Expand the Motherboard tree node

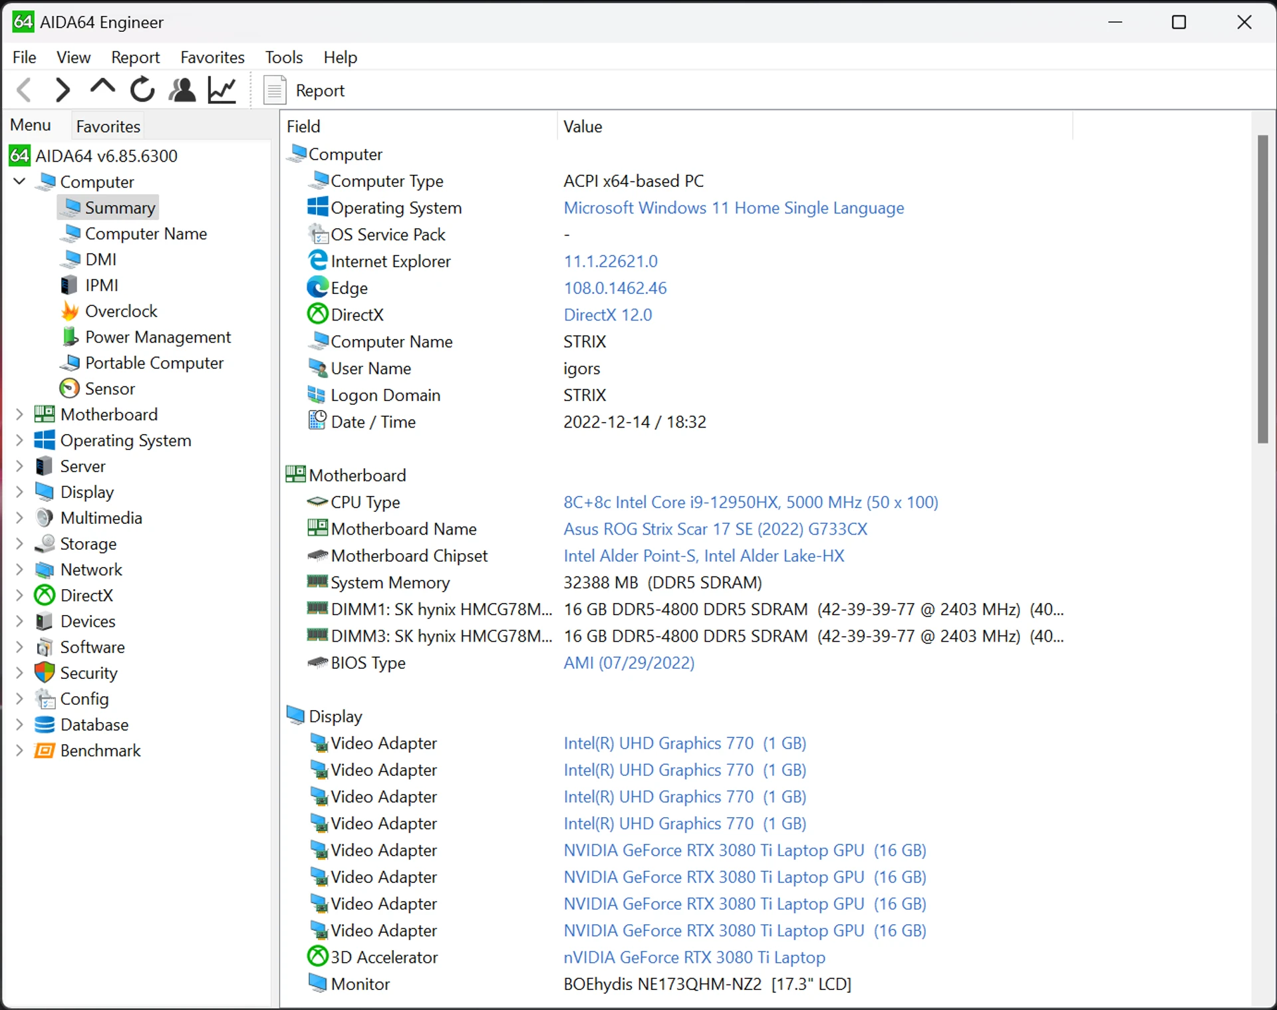[x=19, y=414]
